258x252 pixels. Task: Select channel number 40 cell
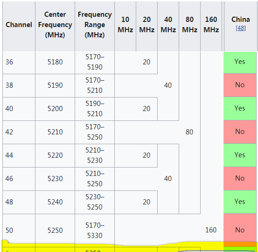tap(19, 109)
